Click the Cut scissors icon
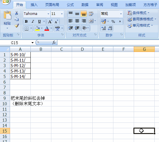This screenshot has width=159, height=142. pyautogui.click(x=17, y=13)
